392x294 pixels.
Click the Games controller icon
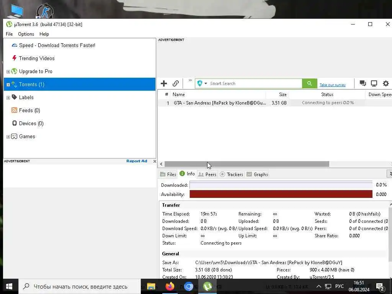(x=14, y=136)
